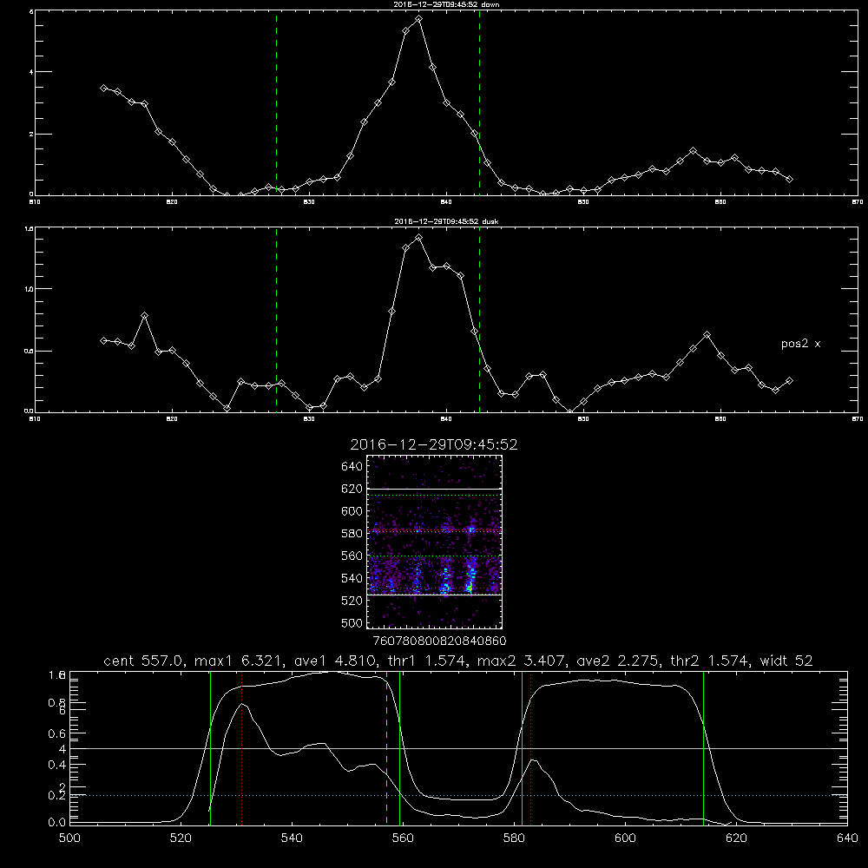Viewport: 868px width, 868px height.
Task: Click the bottom plot x-axis label '600'
Action: click(x=626, y=838)
